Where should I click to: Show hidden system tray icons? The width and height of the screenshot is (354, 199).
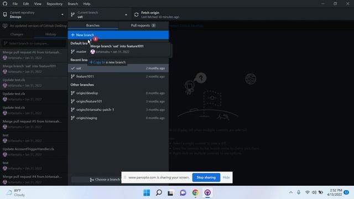(291, 192)
